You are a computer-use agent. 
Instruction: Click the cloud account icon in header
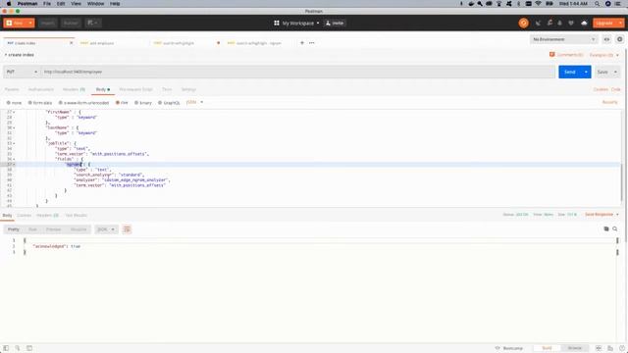pos(584,24)
